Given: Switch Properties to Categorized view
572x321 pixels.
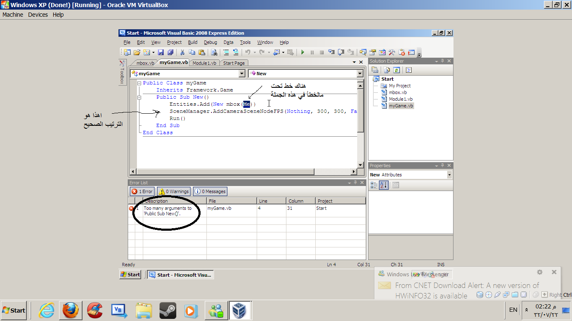Looking at the screenshot, I should [x=374, y=185].
